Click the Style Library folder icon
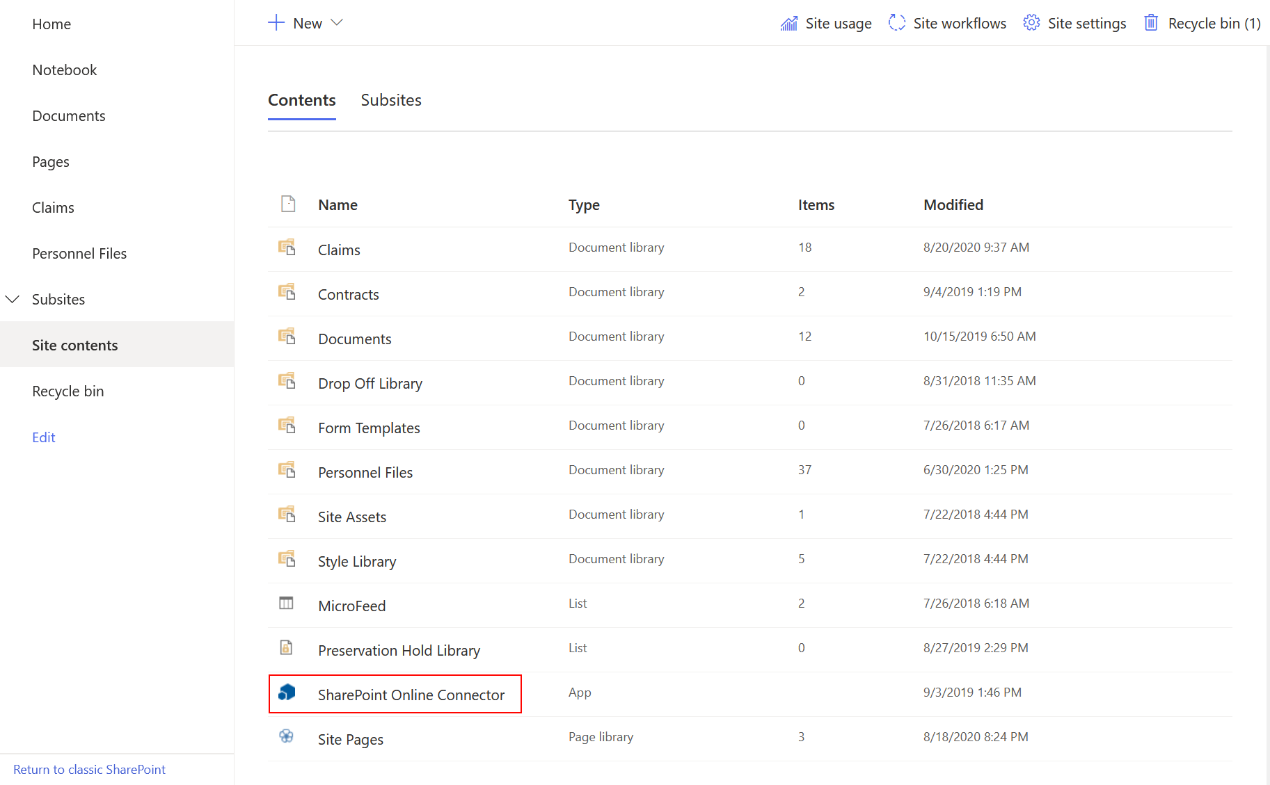This screenshot has height=785, width=1270. click(287, 559)
